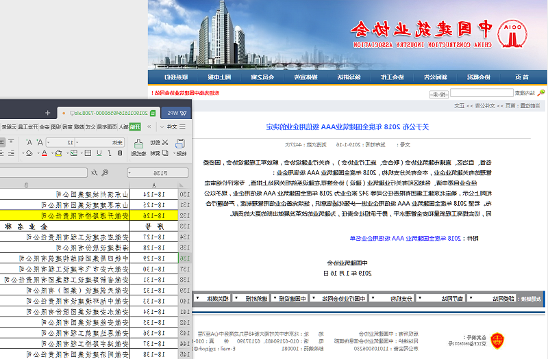The width and height of the screenshot is (548, 359).
Task: Open the 2018年度AAA级信用企业名单 attachment link
Action: click(x=406, y=238)
